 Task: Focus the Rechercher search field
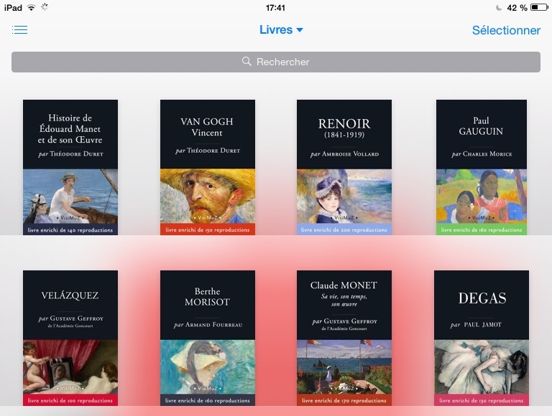coord(276,62)
